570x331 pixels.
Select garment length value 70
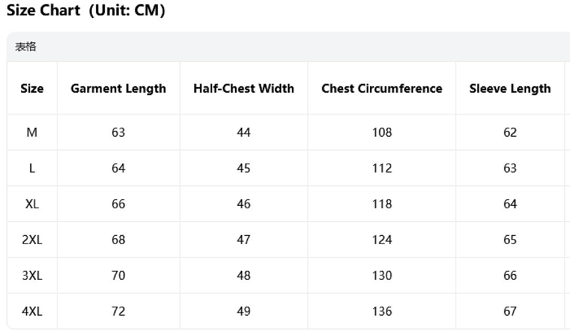[119, 276]
